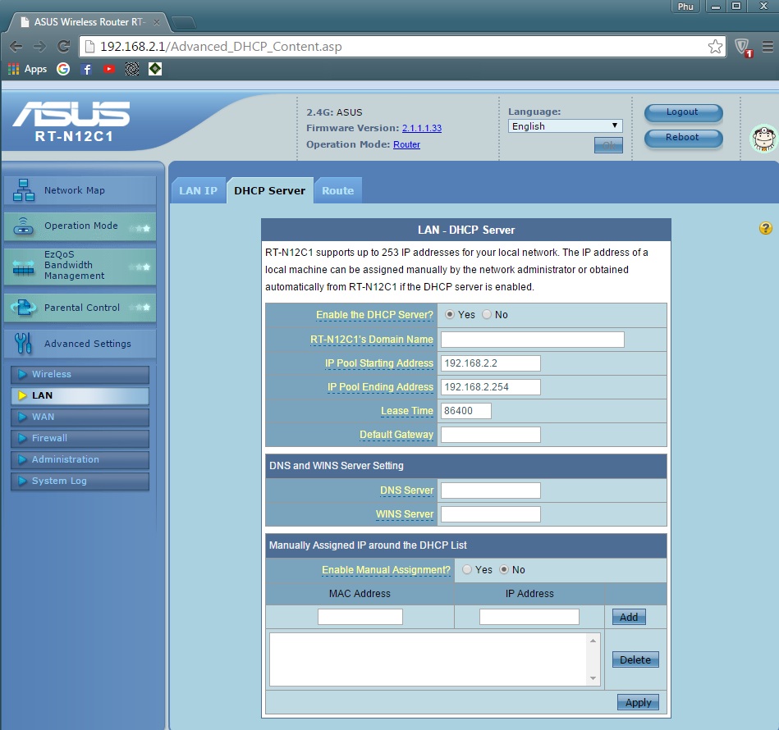Click the assigned list scrollbar down arrow
This screenshot has height=730, width=779.
coord(593,678)
